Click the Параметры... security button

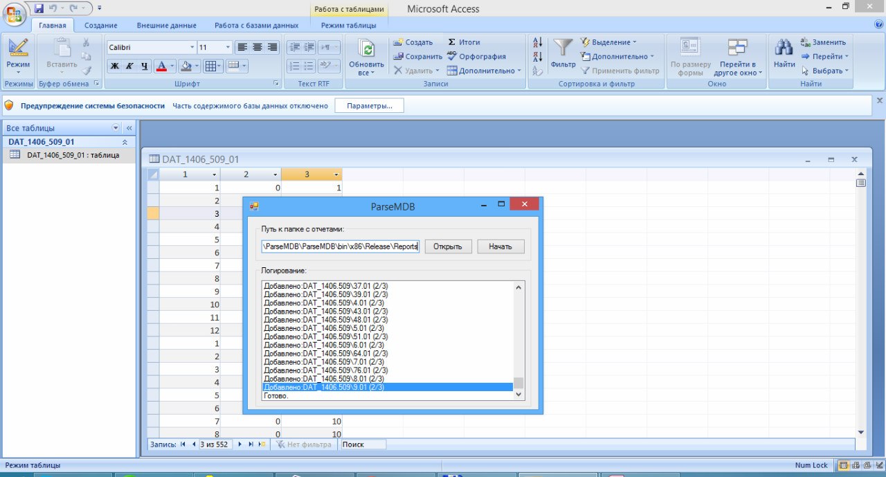coord(370,106)
